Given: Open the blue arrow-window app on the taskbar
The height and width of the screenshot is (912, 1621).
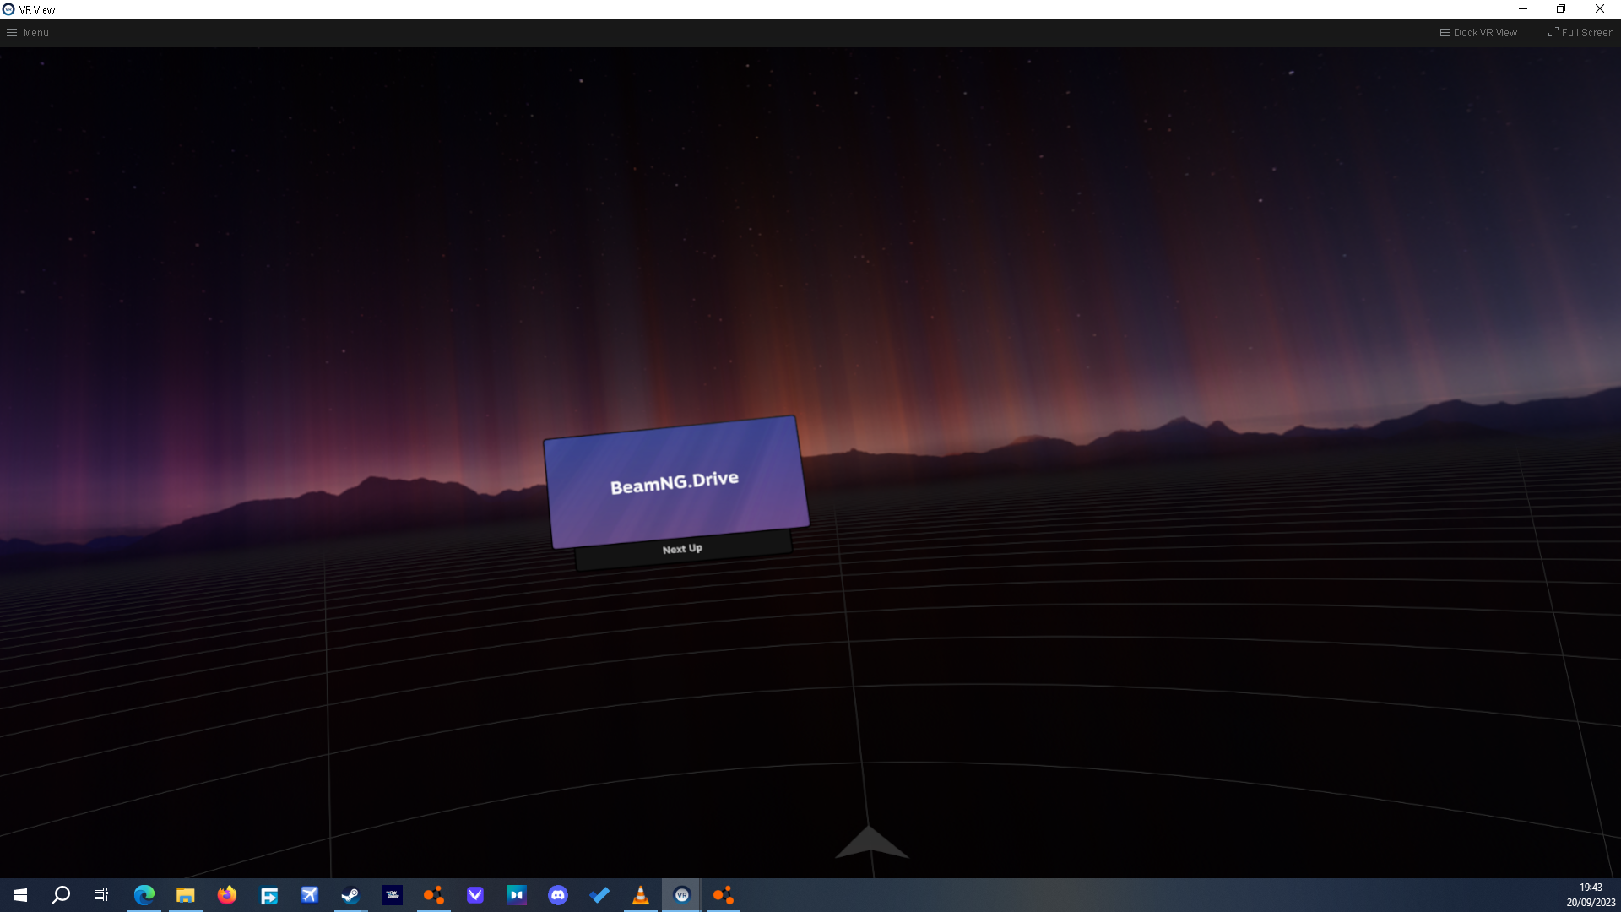Looking at the screenshot, I should coord(268,895).
